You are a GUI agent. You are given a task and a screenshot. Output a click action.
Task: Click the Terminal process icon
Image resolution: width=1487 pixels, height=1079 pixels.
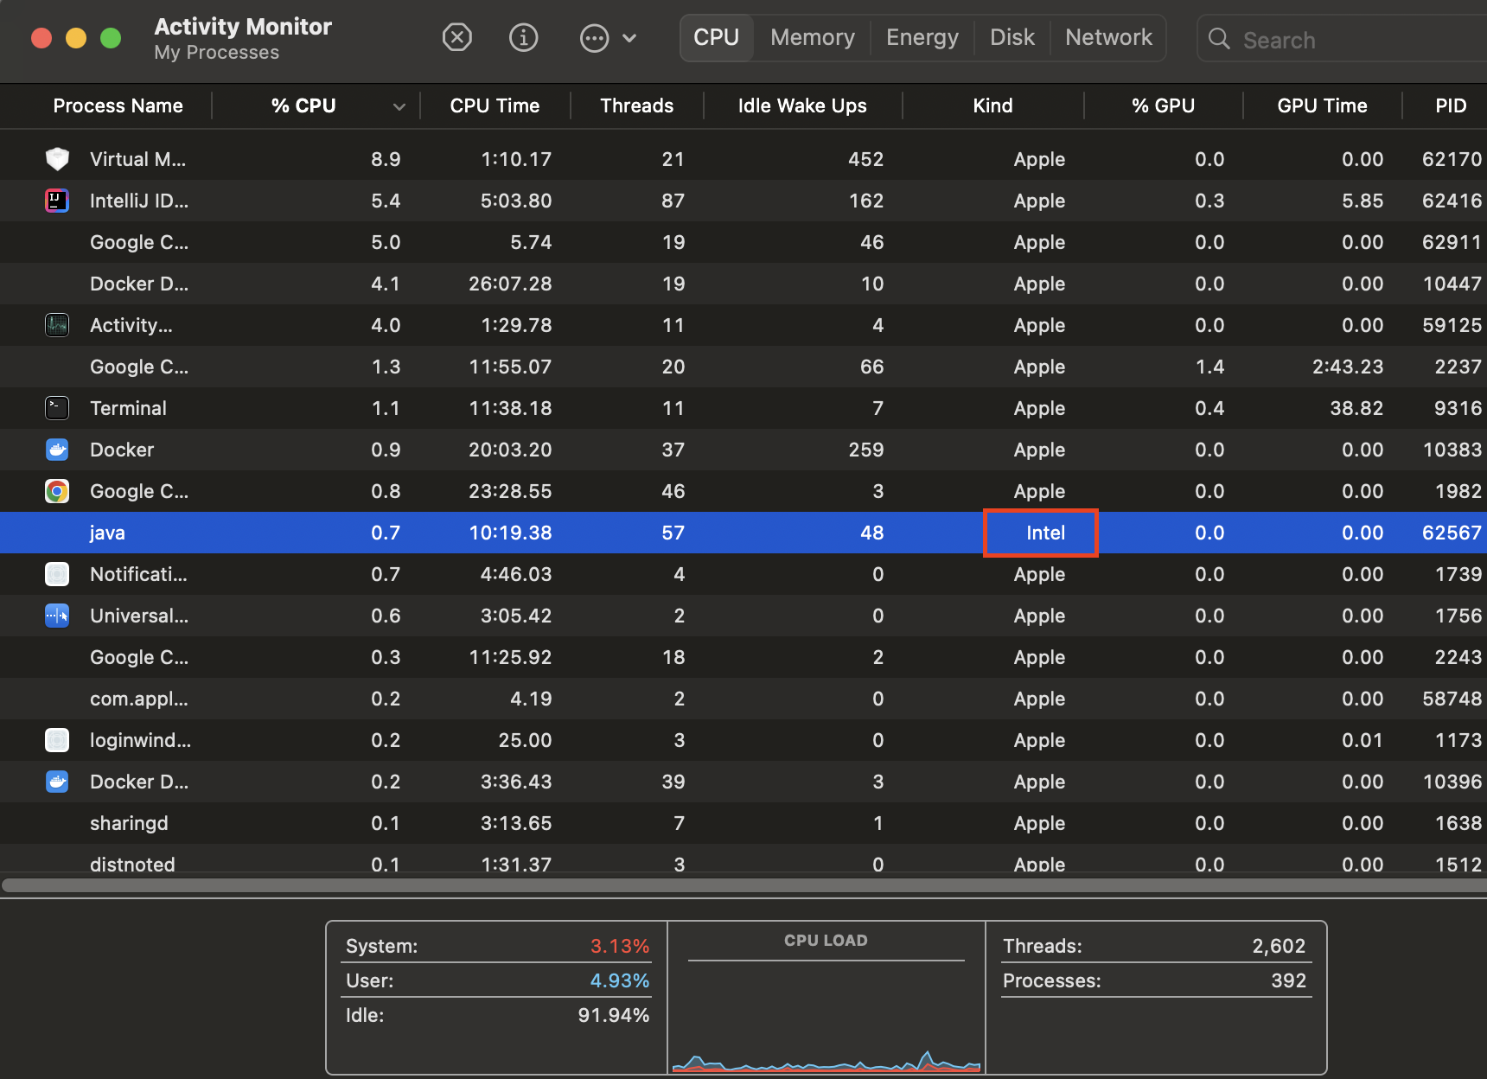click(x=57, y=408)
